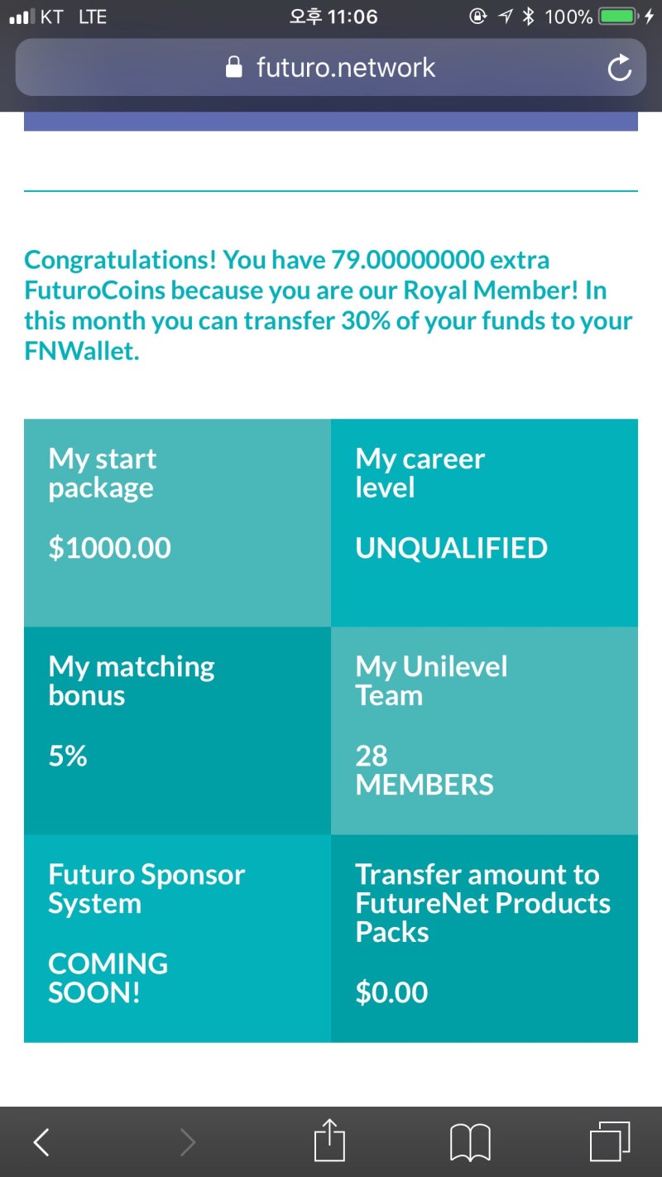The image size is (662, 1177).
Task: Tap the forward navigation arrow
Action: [188, 1143]
